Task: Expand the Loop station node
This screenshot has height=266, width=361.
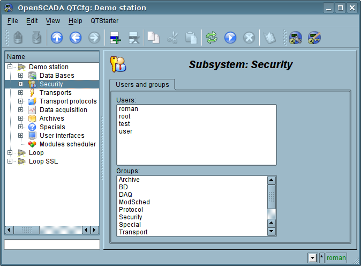Action: pyautogui.click(x=10, y=153)
